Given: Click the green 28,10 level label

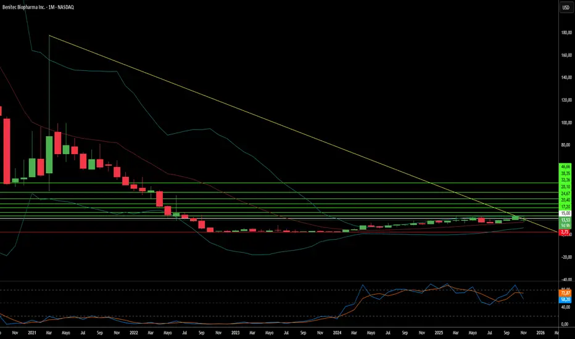Looking at the screenshot, I should (565, 186).
